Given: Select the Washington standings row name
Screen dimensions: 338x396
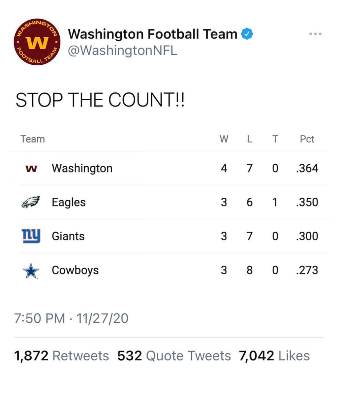Looking at the screenshot, I should point(82,168).
